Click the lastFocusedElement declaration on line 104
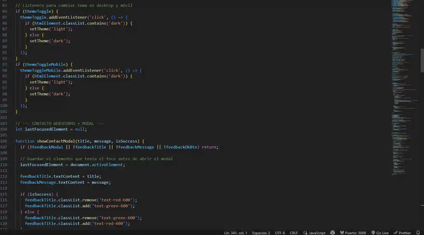Screen dimensions: 424x235 pos(46,129)
